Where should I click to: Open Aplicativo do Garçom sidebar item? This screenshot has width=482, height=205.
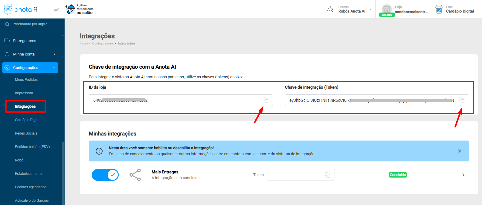[32, 201]
